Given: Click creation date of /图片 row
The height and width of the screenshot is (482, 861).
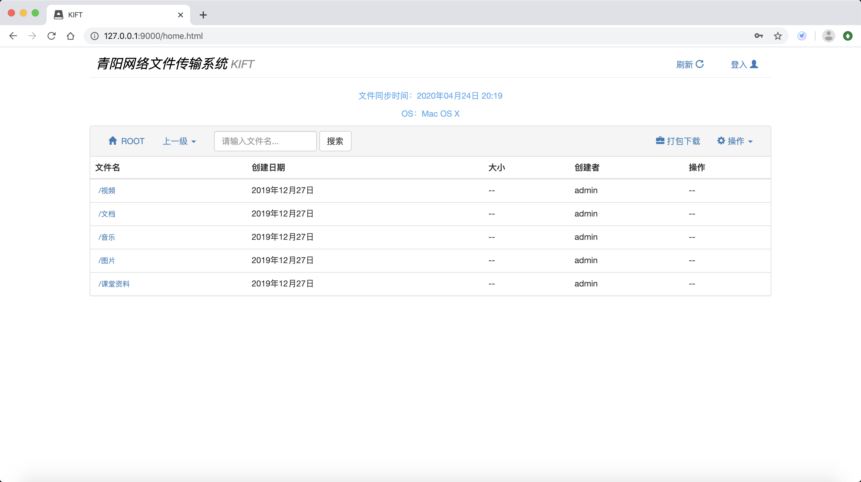Looking at the screenshot, I should [283, 260].
